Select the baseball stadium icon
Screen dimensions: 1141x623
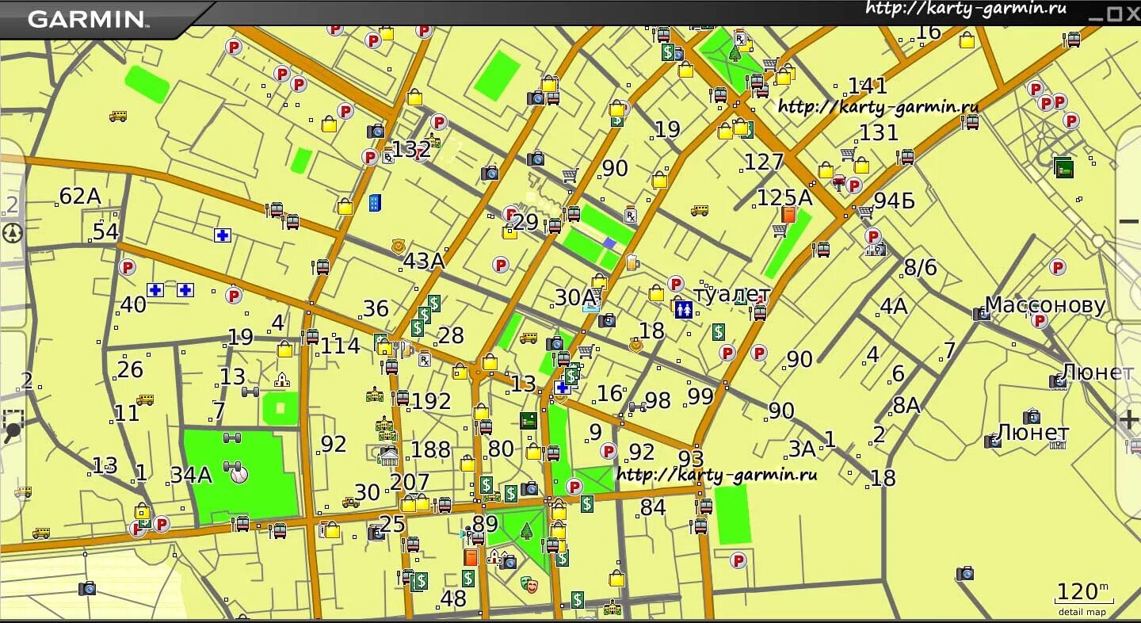(239, 474)
